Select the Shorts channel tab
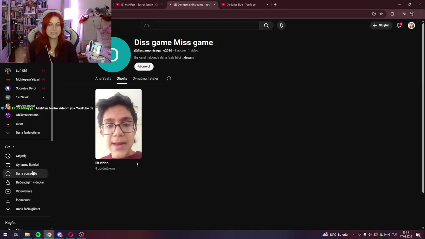This screenshot has width=425, height=239. point(122,79)
